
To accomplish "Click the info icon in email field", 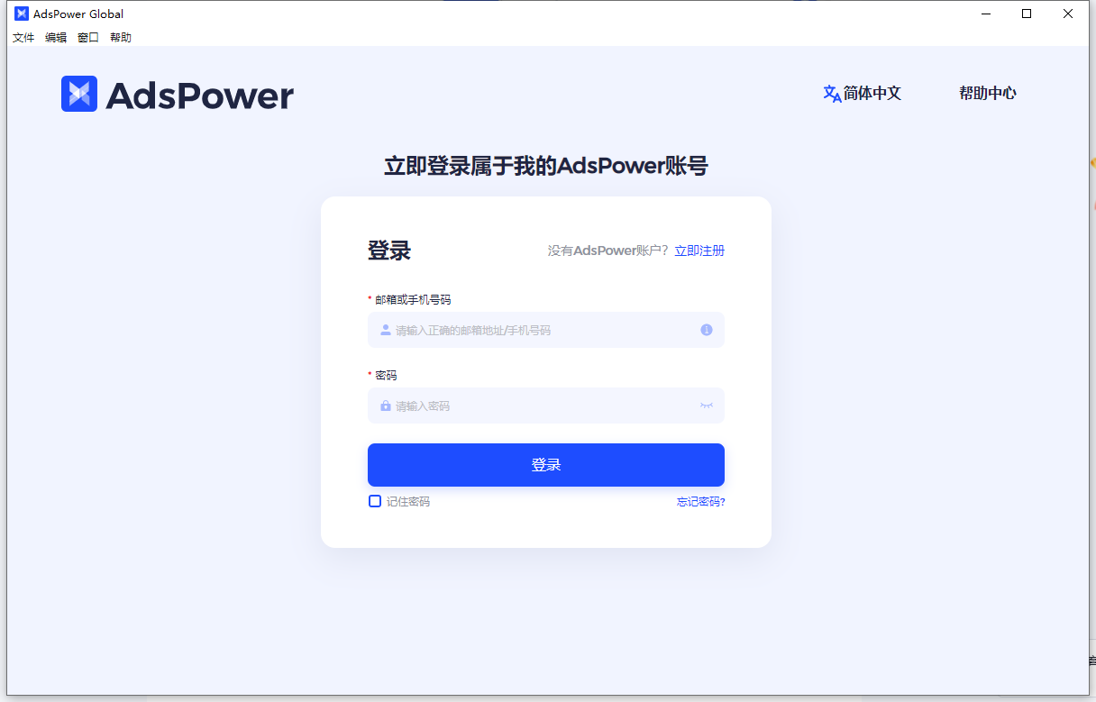I will click(x=707, y=330).
